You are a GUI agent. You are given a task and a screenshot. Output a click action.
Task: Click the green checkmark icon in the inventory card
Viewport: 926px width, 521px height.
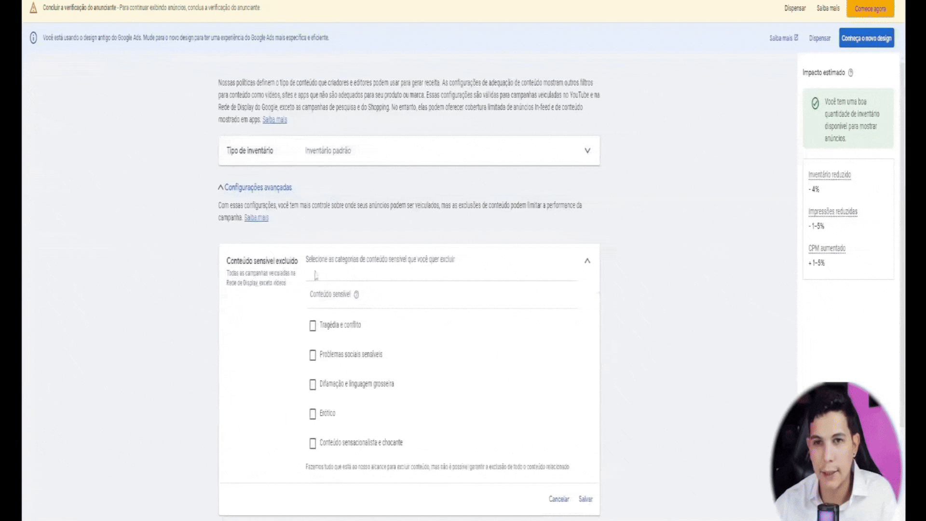pos(815,103)
